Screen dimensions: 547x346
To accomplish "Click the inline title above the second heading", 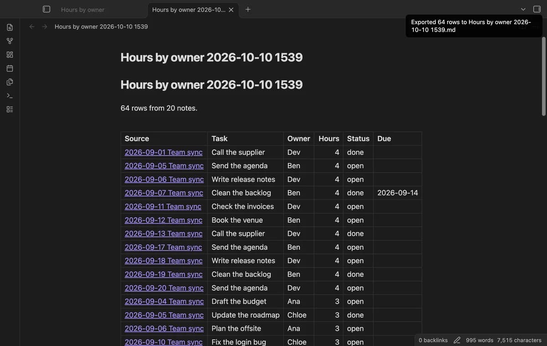I will [x=212, y=57].
